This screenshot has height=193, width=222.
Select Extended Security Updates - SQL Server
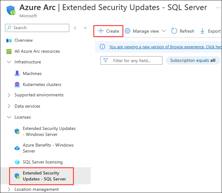[x=44, y=176]
